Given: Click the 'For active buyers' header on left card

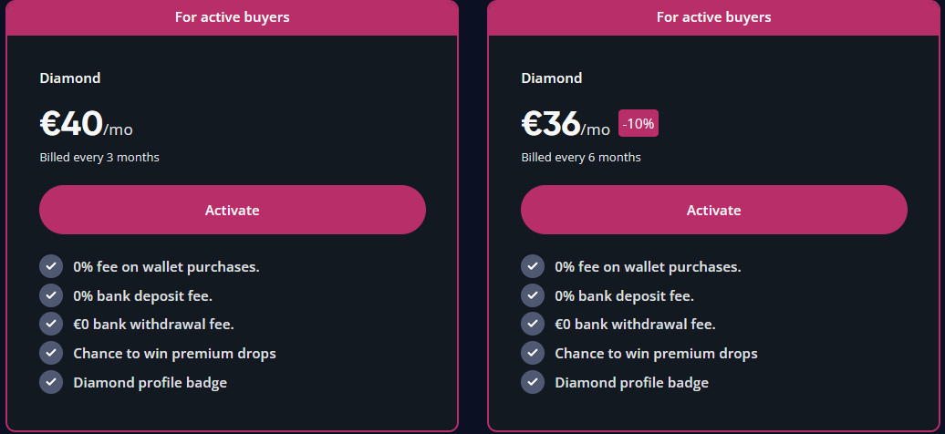Looking at the screenshot, I should [233, 17].
